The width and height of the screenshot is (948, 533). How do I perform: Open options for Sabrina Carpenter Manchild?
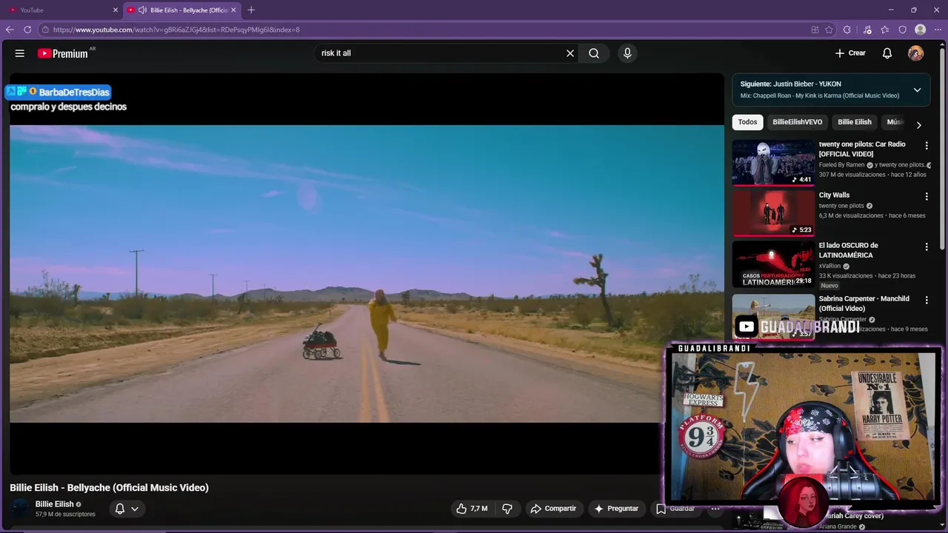click(x=927, y=300)
